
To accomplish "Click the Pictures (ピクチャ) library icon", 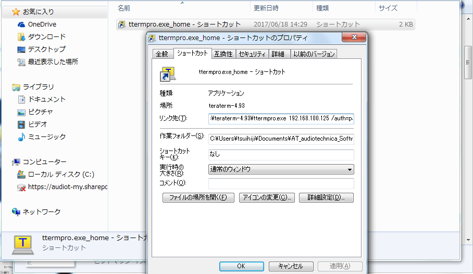I will 21,112.
